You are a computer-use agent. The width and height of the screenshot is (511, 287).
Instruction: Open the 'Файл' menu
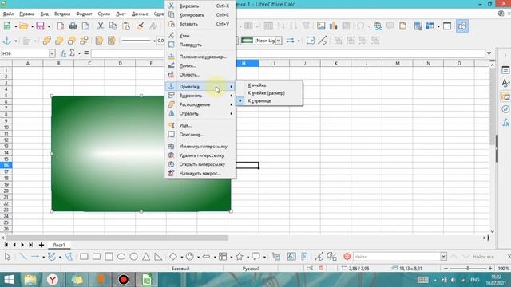tap(8, 14)
